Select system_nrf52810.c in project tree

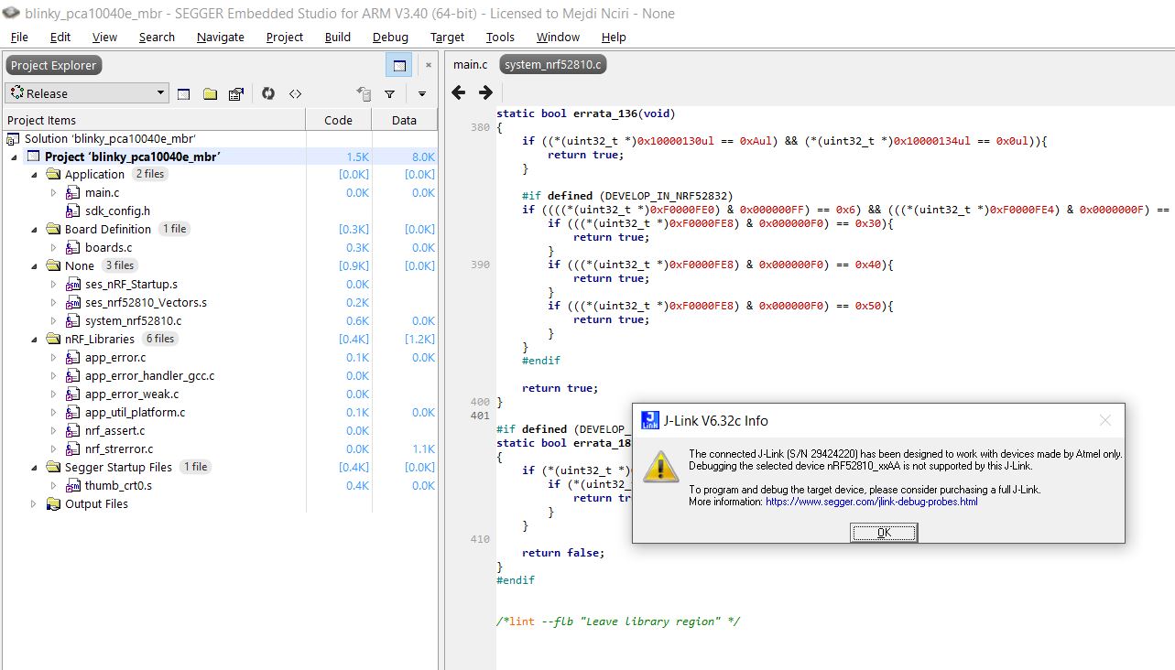coord(133,320)
